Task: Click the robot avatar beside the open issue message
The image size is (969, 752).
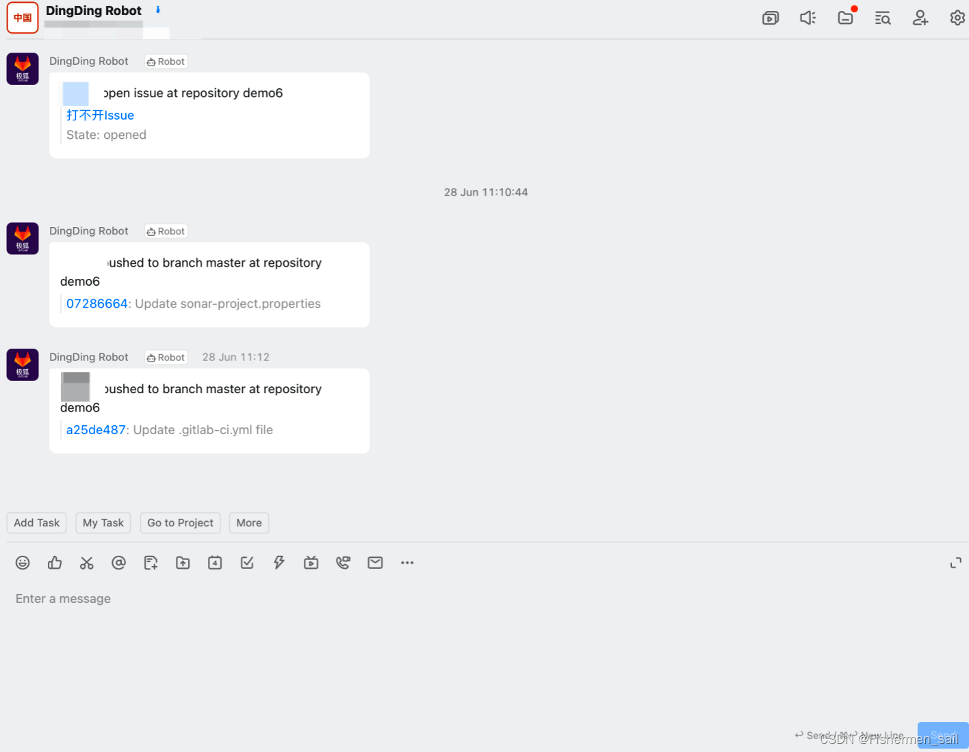Action: tap(23, 69)
